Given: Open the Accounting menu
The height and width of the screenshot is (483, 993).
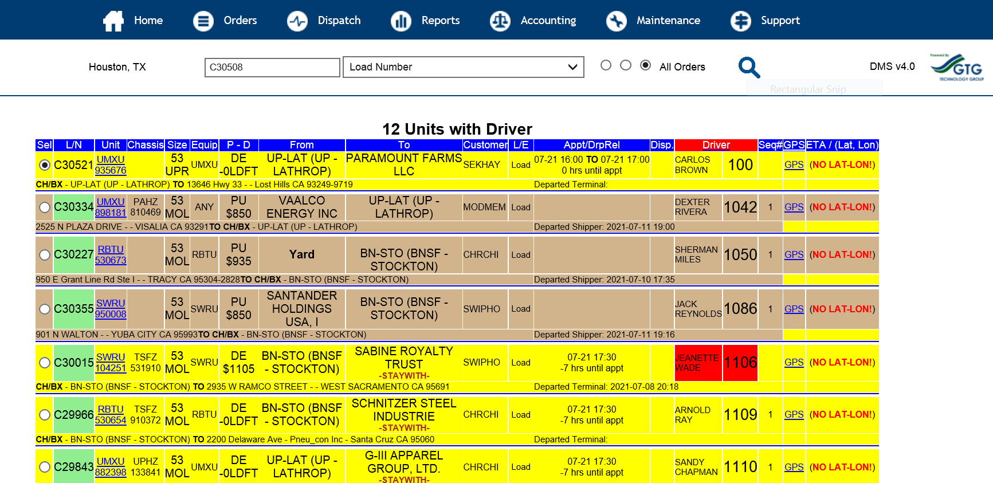Looking at the screenshot, I should pyautogui.click(x=548, y=21).
